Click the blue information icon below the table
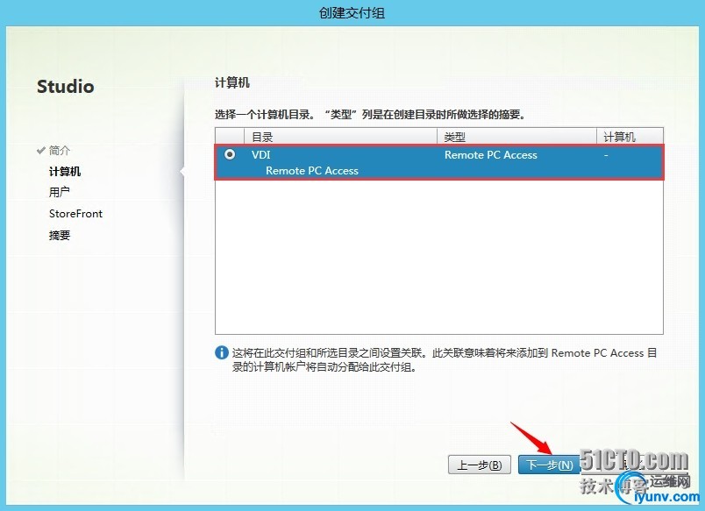This screenshot has height=511, width=705. pos(222,353)
